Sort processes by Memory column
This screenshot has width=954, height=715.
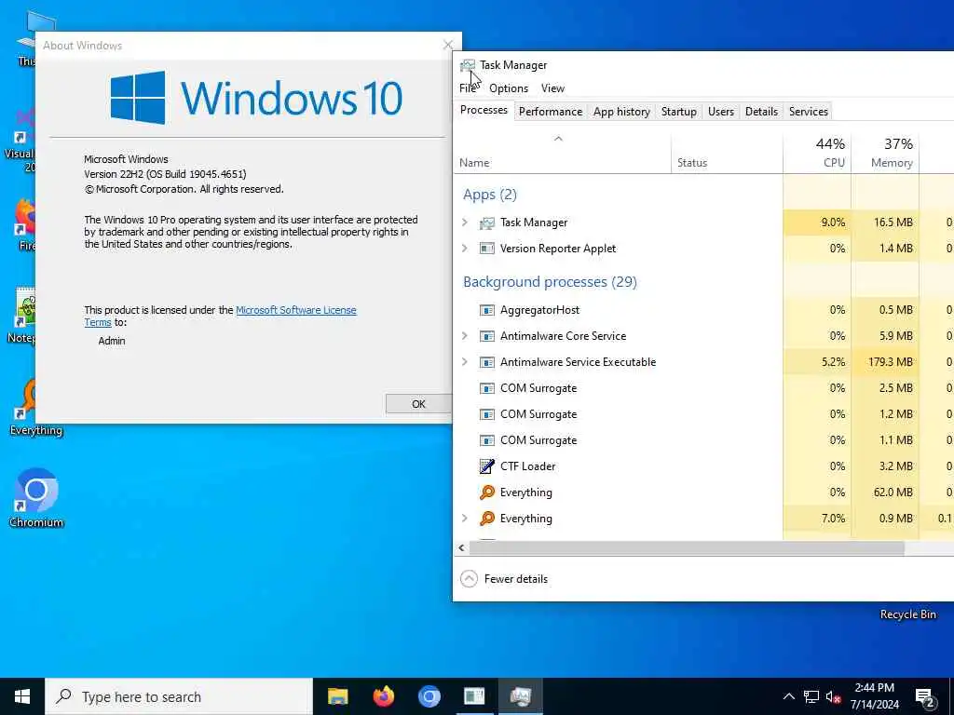[885, 152]
